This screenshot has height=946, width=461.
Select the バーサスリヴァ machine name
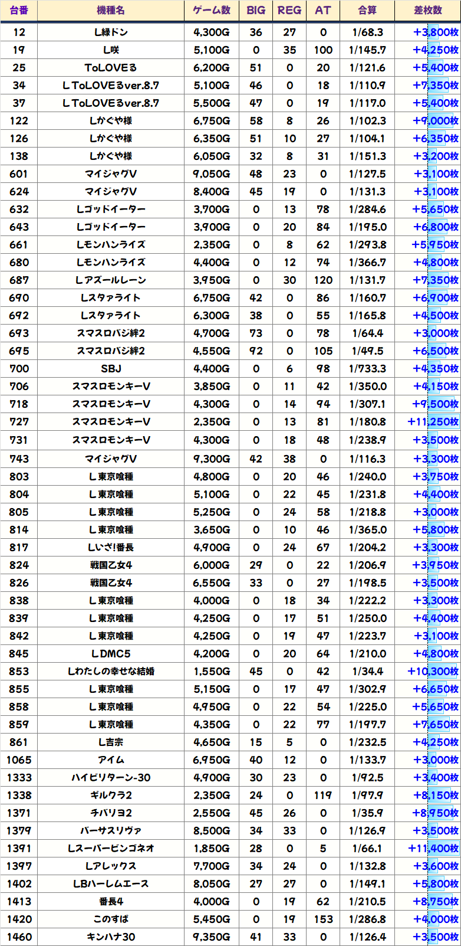[111, 830]
